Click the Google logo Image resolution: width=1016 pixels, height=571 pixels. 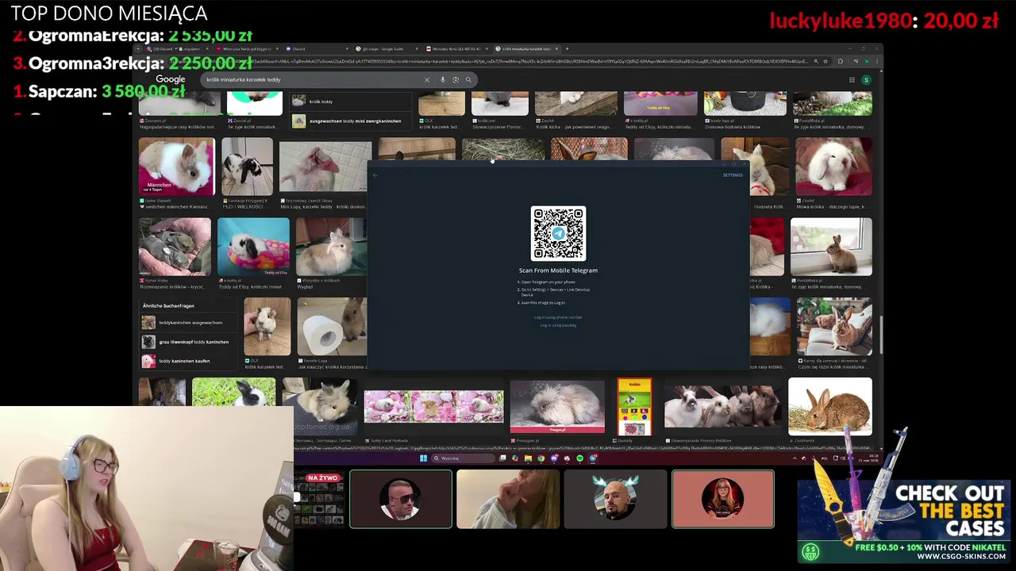click(x=170, y=79)
